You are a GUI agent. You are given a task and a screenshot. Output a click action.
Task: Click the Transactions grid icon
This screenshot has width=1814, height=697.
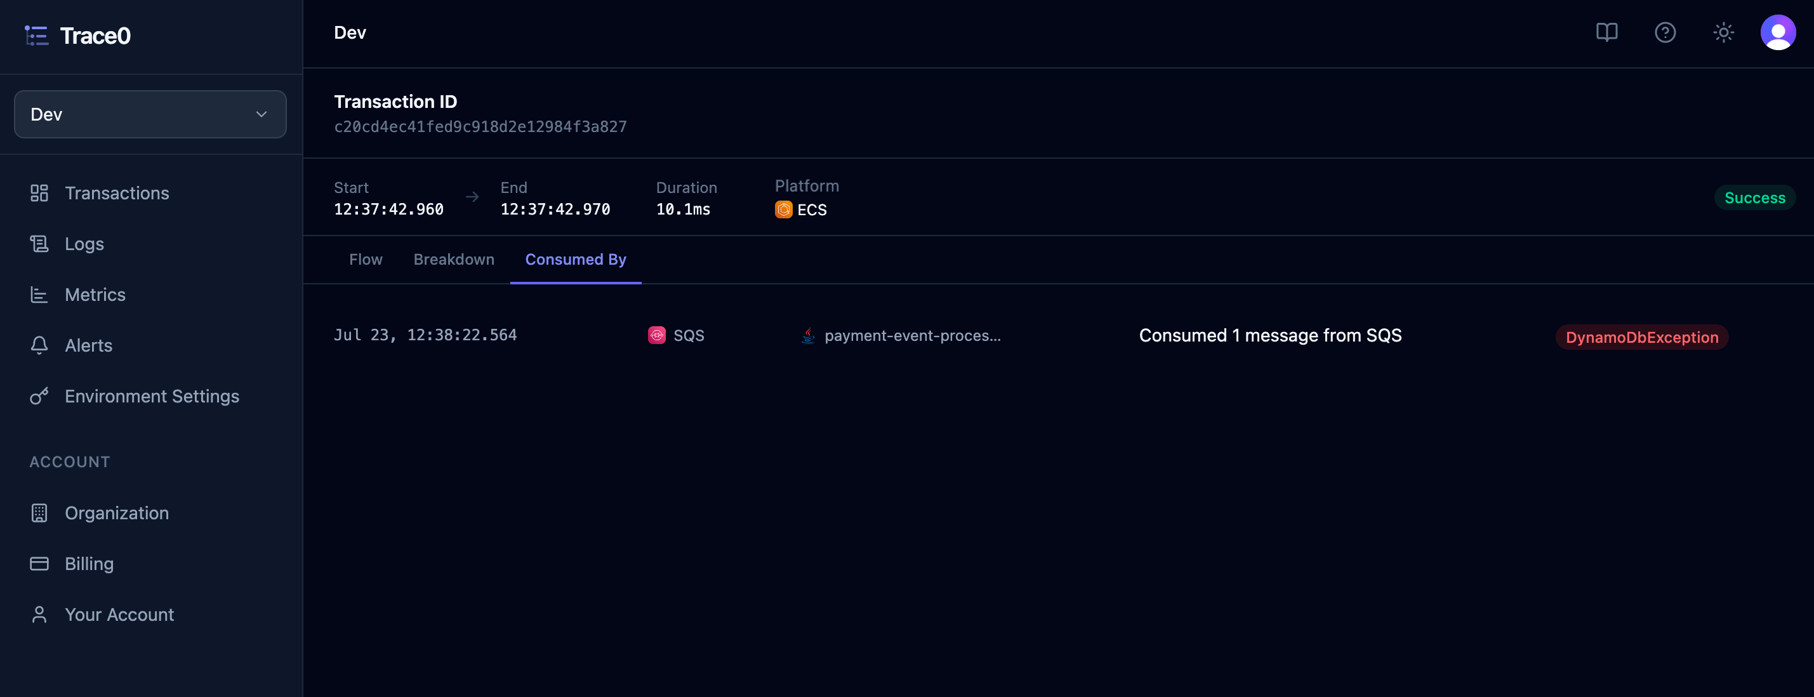click(39, 193)
